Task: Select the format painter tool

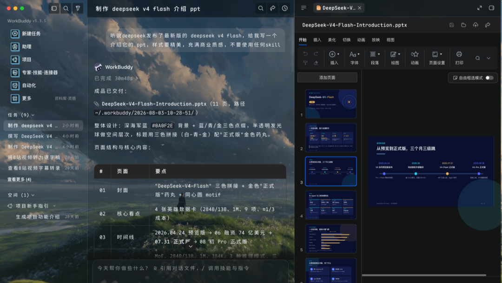Action: pos(305,63)
